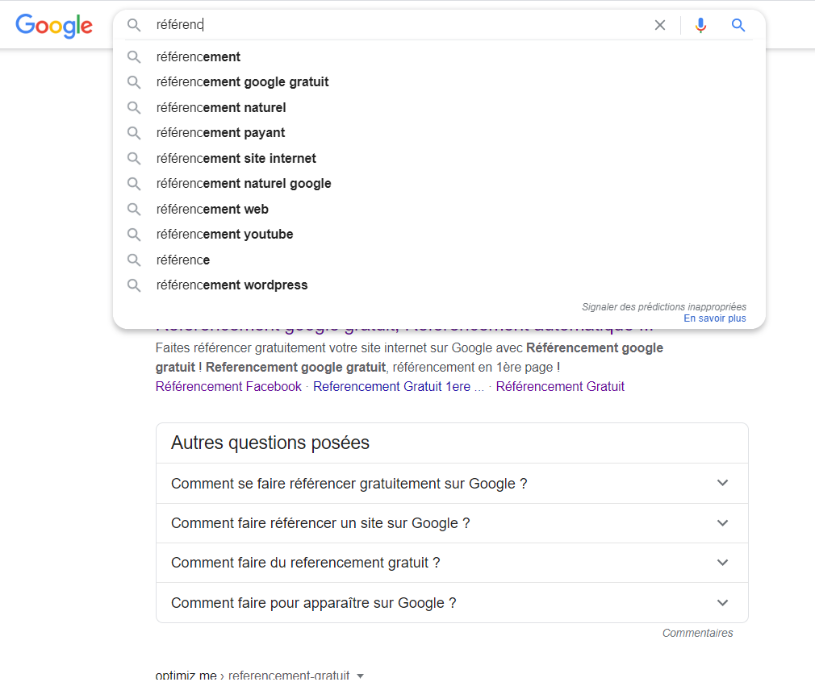Click the 'Commentaires' feedback label
The image size is (815, 682).
coord(697,633)
